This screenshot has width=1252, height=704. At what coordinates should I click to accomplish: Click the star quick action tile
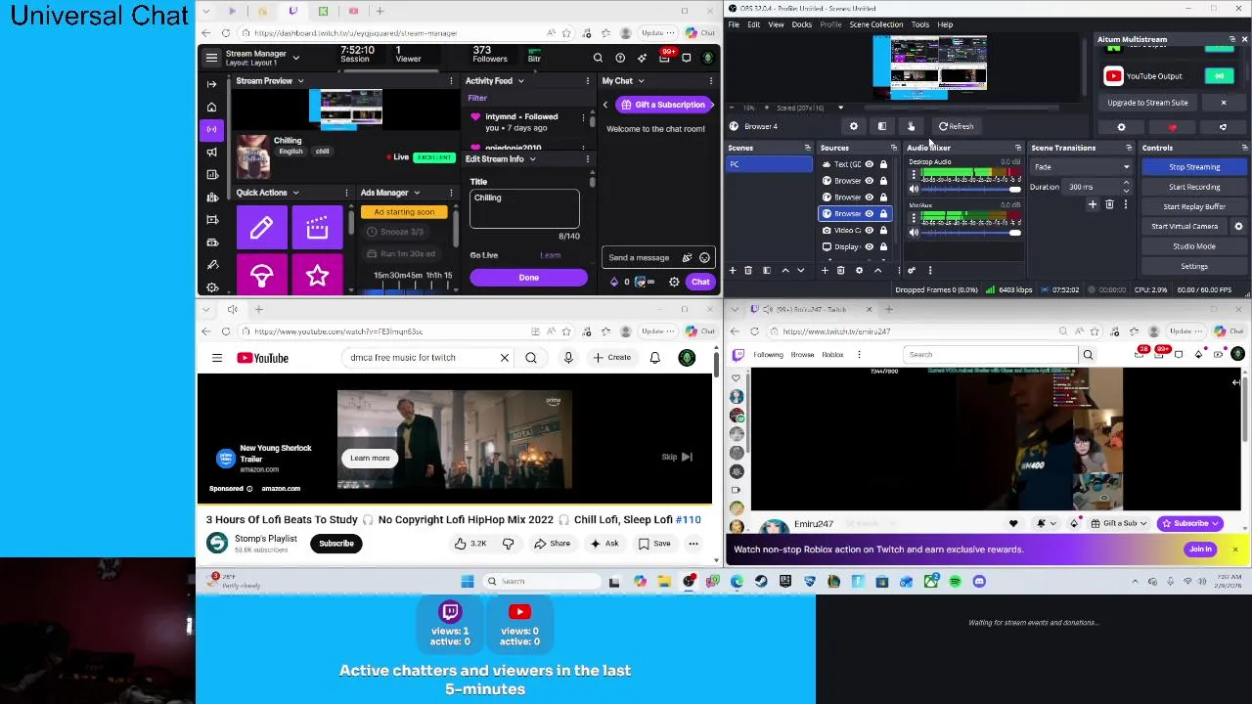point(317,276)
